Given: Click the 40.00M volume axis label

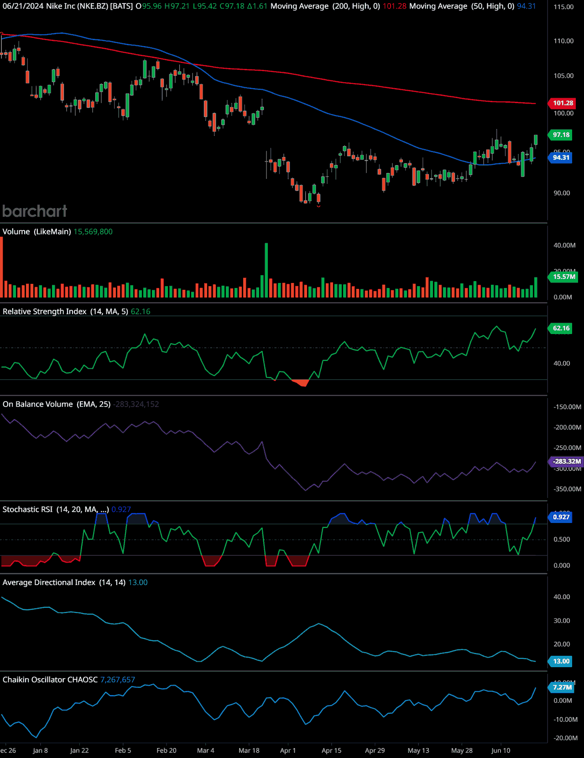Looking at the screenshot, I should (564, 246).
